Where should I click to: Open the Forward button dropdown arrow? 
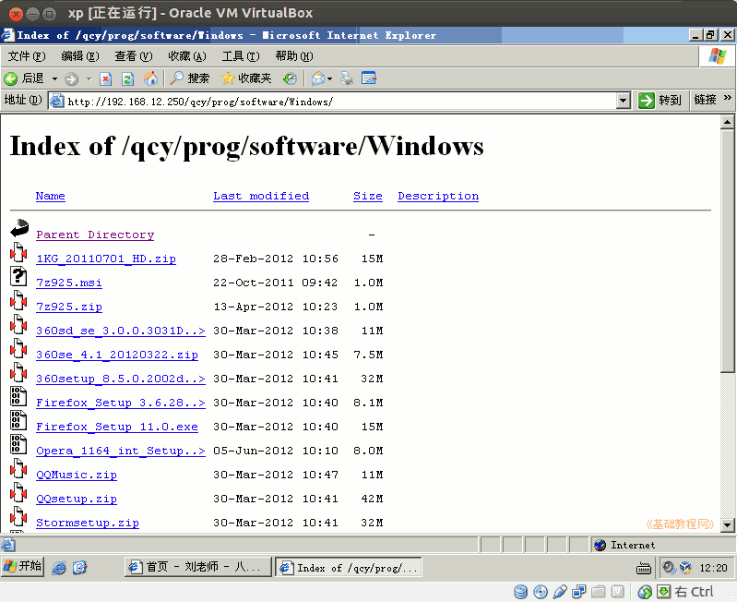coord(89,79)
